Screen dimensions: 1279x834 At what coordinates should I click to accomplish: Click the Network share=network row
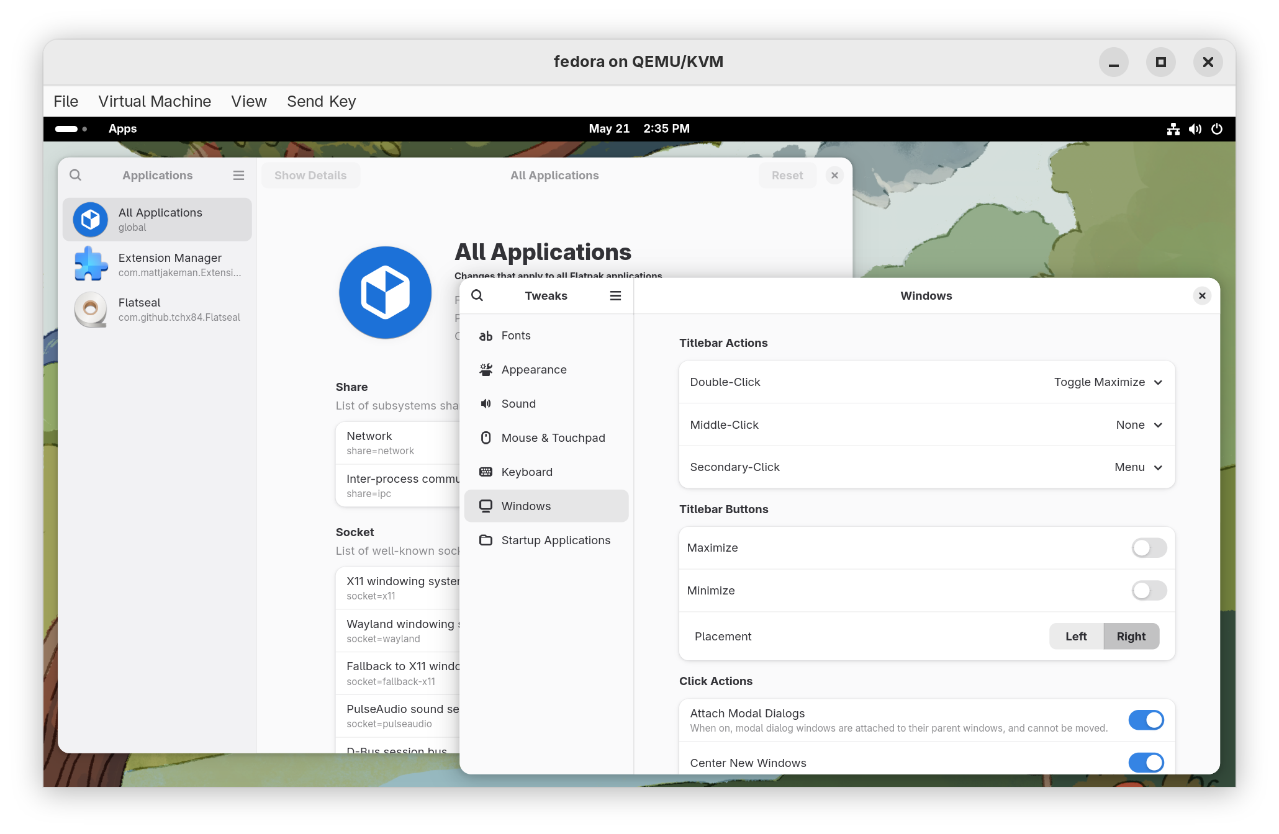(398, 443)
